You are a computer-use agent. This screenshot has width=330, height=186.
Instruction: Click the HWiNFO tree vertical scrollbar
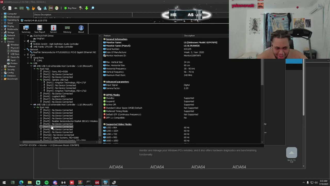tap(100, 128)
